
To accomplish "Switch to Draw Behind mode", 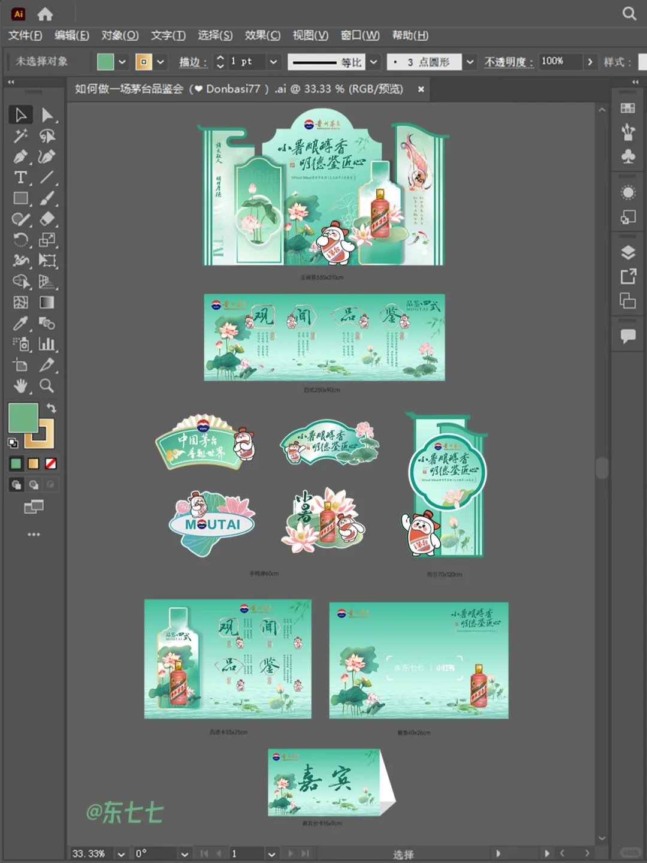I will point(34,485).
